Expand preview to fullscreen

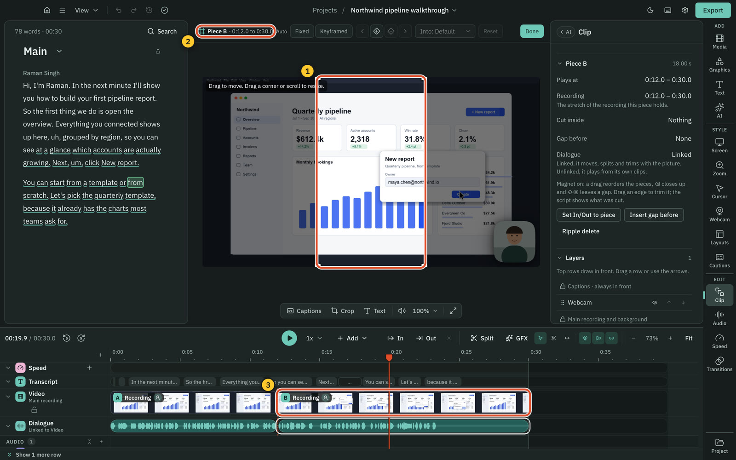pos(453,311)
